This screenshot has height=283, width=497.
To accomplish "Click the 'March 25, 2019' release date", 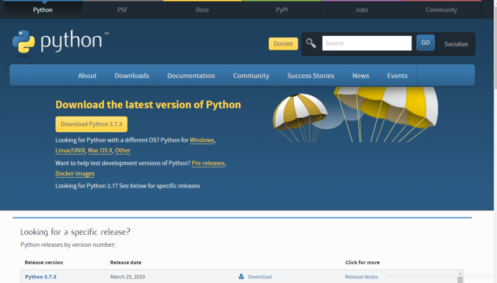I will (128, 277).
